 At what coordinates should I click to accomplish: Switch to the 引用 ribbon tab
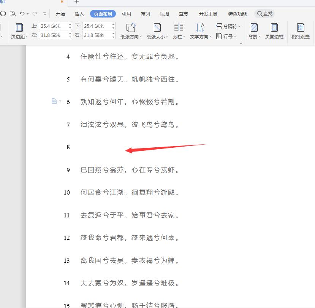[x=127, y=14]
